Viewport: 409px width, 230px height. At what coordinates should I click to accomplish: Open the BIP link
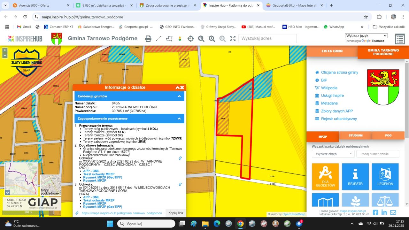(x=324, y=80)
